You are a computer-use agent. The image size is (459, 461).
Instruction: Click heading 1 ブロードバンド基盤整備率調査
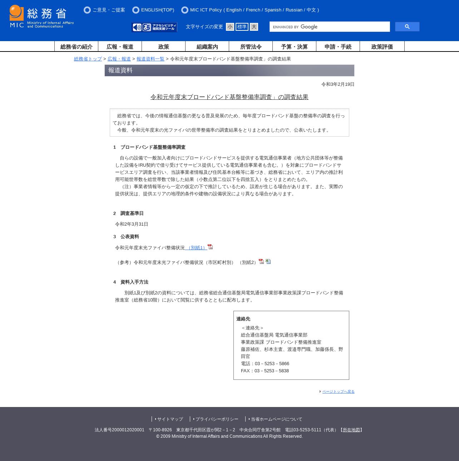click(x=149, y=147)
